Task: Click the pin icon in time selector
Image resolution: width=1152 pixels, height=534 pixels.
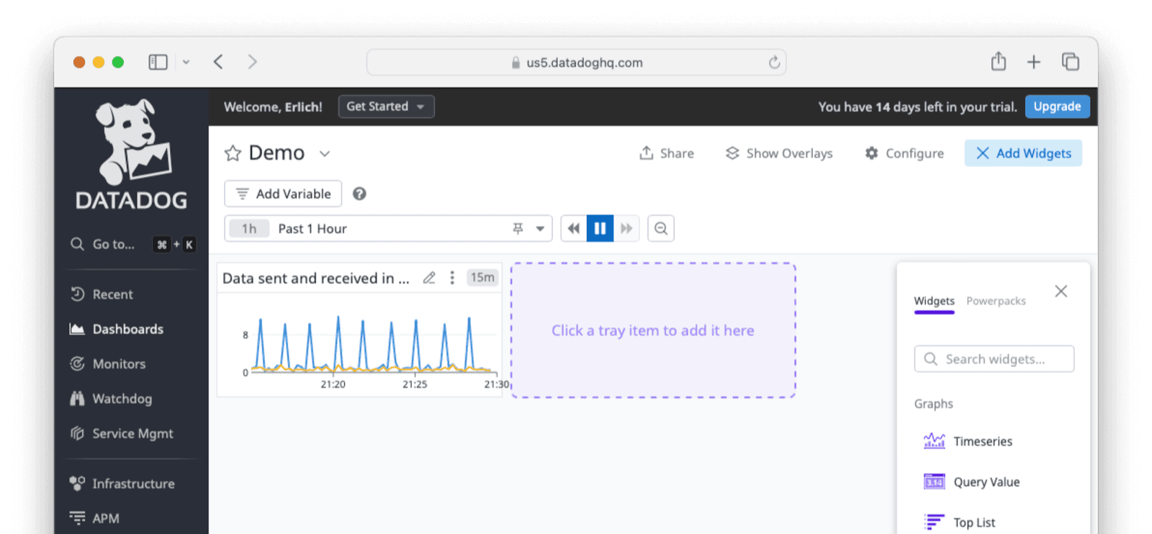Action: (x=518, y=229)
